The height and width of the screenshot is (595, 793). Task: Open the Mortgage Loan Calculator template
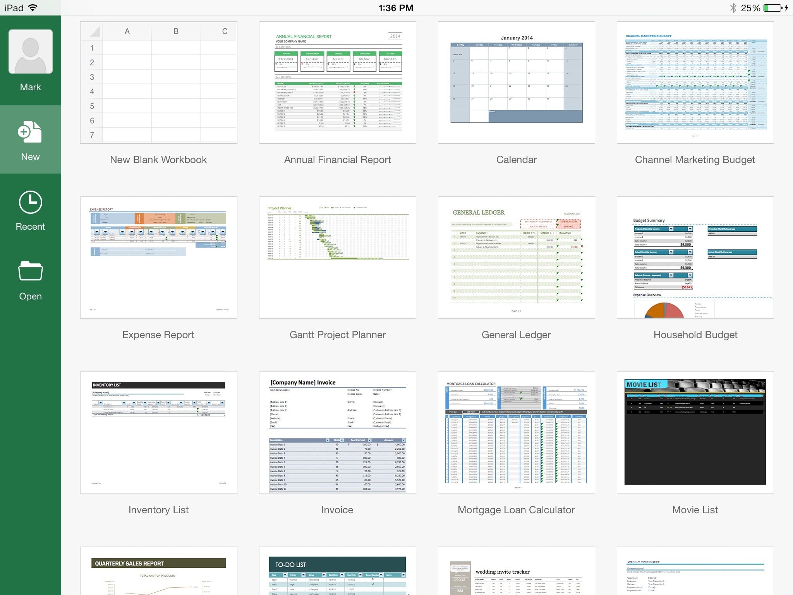coord(517,433)
